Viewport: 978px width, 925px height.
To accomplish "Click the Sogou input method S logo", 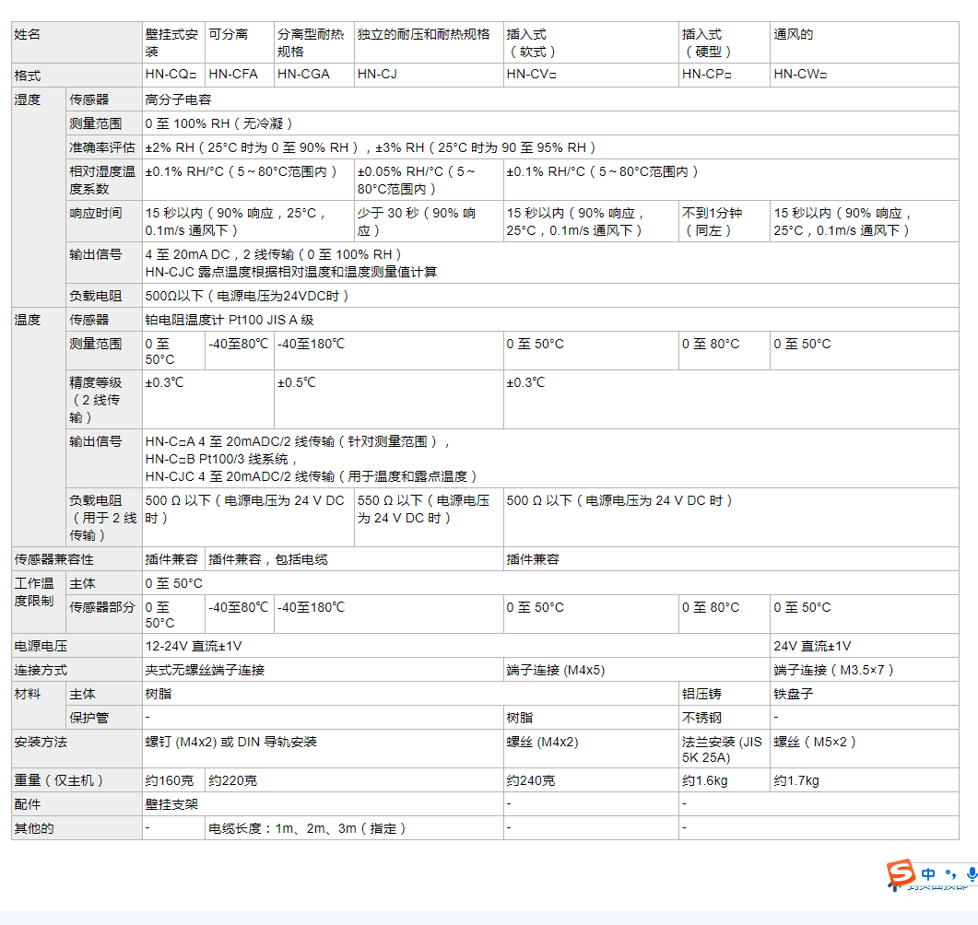I will tap(901, 872).
